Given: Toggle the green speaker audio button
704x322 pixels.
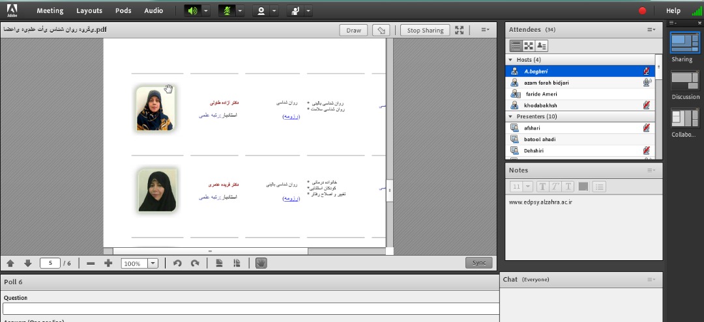Looking at the screenshot, I should point(192,11).
